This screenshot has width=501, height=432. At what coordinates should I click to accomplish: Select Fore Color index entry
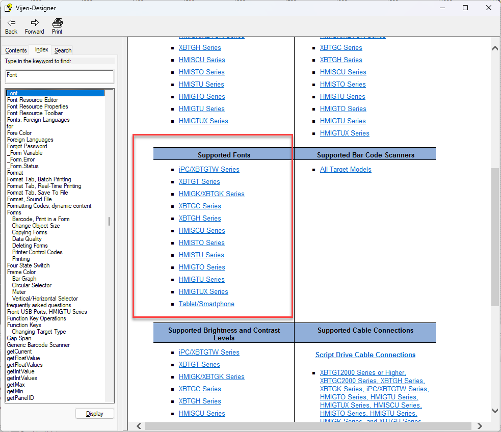coord(19,133)
